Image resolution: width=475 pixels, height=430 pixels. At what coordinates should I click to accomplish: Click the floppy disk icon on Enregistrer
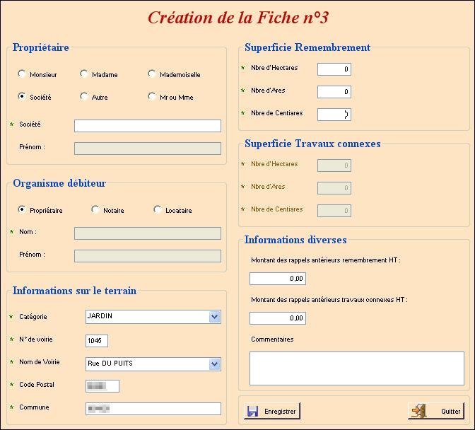[x=252, y=411]
